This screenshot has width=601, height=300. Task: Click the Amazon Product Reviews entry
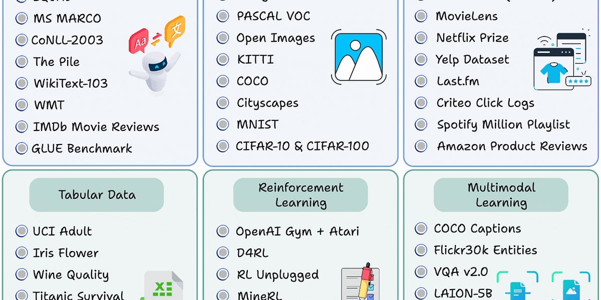point(512,146)
